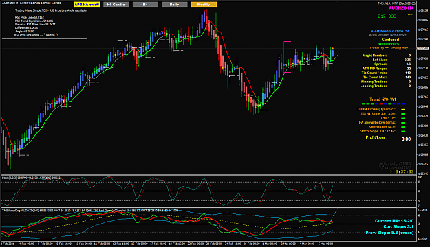This screenshot has height=247, width=430.
Task: Click the 3:37:33 candle countdown timer
Action: (405, 172)
